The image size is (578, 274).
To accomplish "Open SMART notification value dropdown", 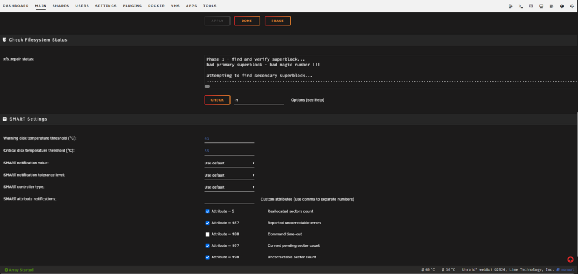I will 229,163.
